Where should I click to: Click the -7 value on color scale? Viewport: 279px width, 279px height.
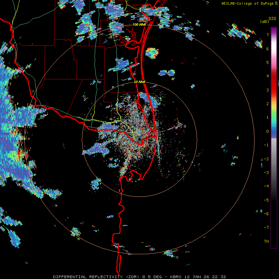click(266, 228)
